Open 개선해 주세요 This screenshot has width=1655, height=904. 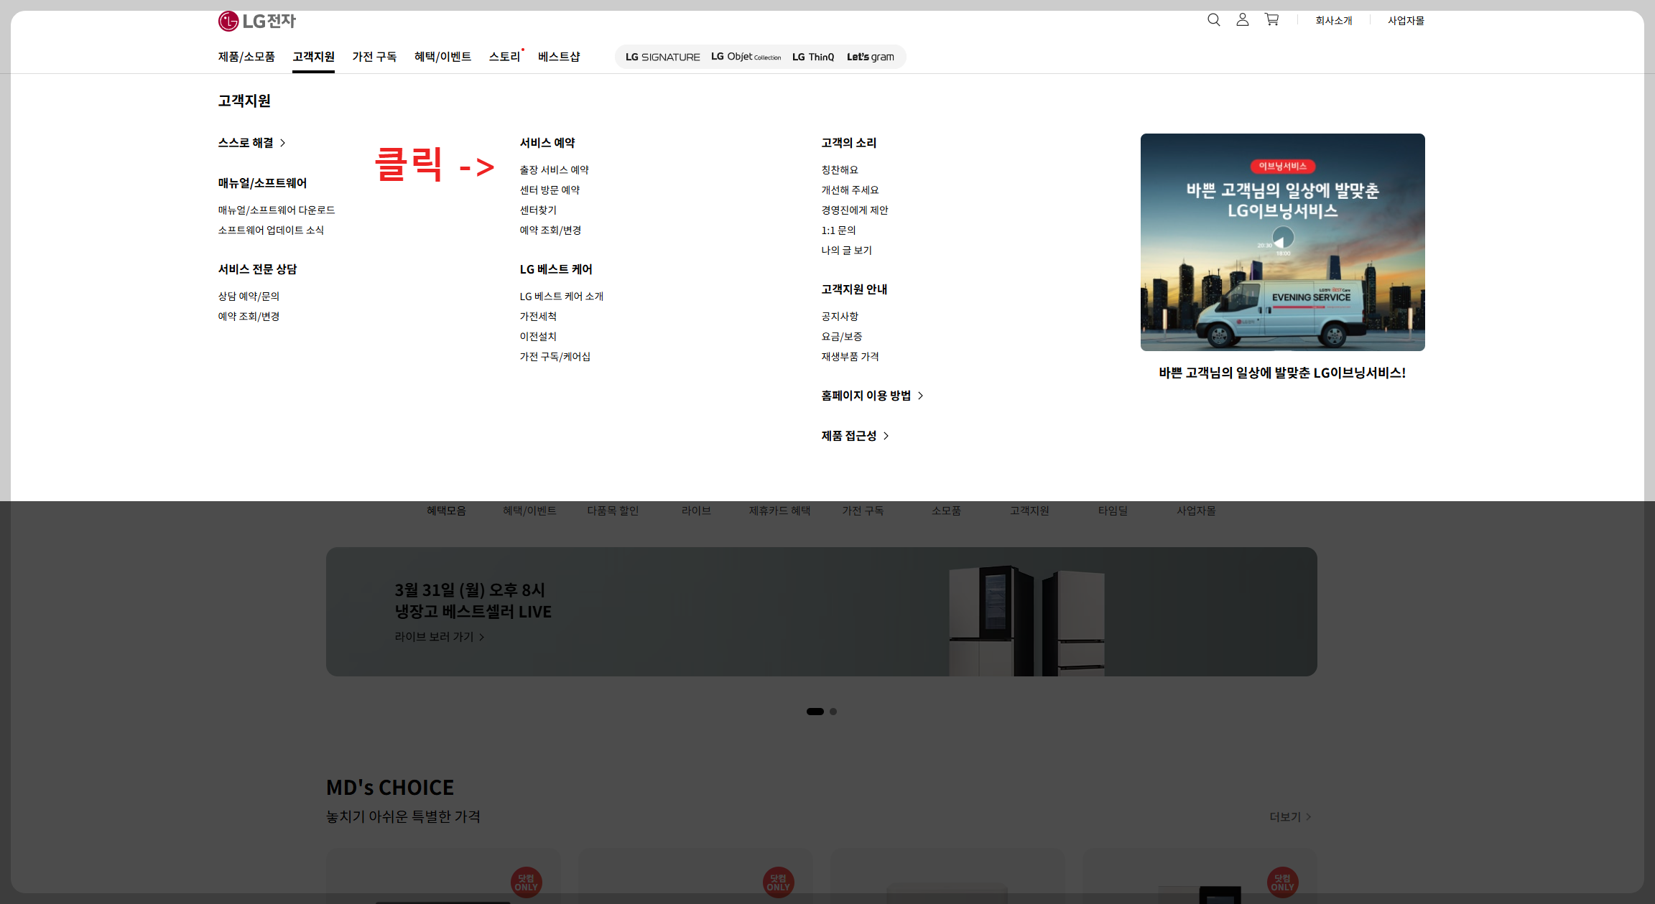(x=850, y=190)
